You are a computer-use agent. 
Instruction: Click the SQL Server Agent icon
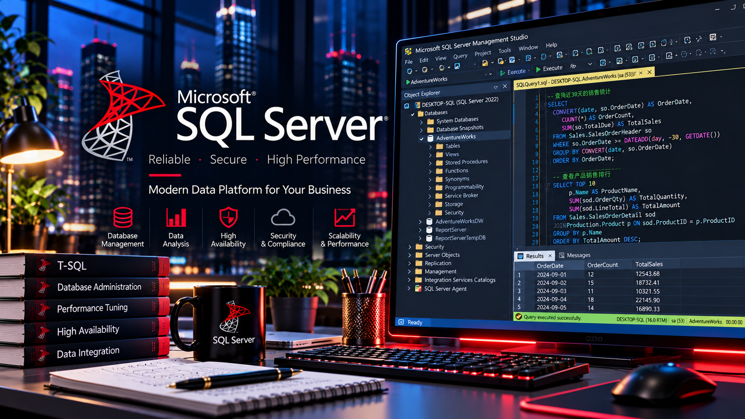click(x=418, y=289)
